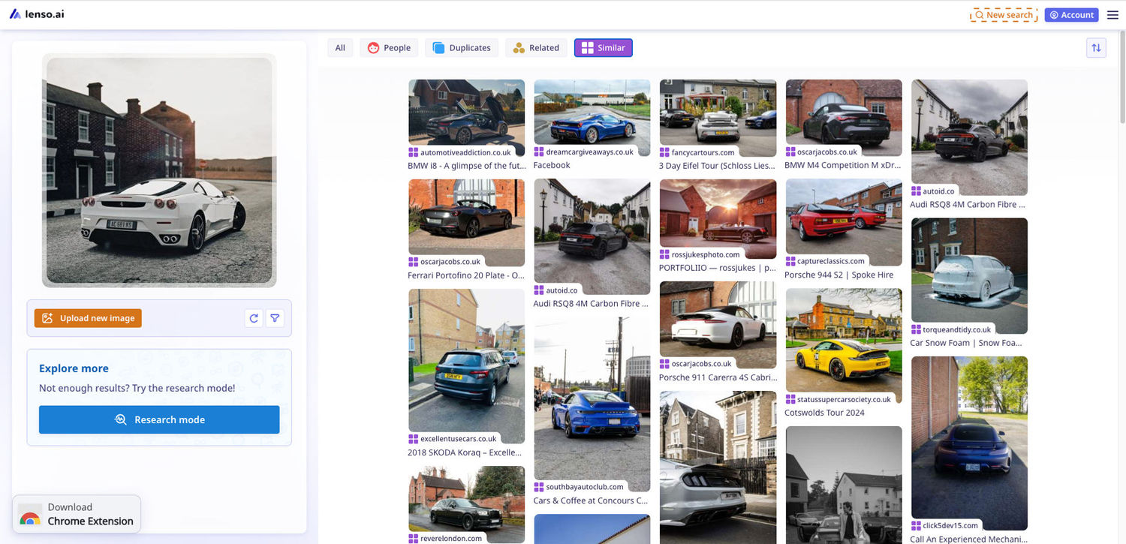Switch to the People tab
The width and height of the screenshot is (1126, 544).
(389, 48)
